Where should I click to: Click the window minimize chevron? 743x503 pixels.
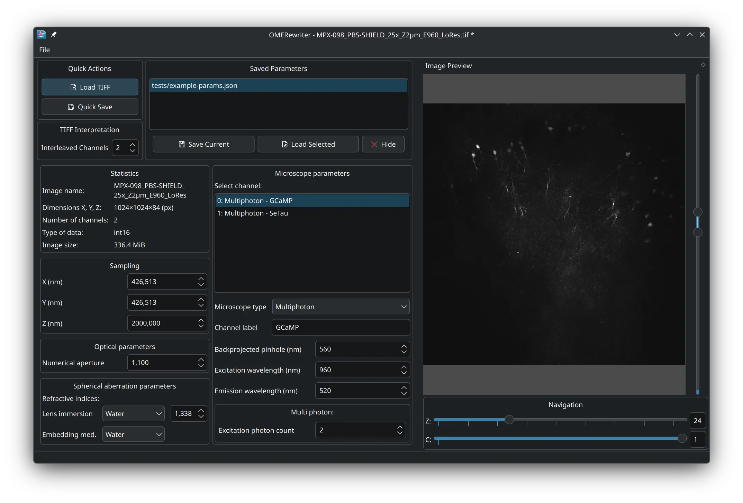pos(677,35)
